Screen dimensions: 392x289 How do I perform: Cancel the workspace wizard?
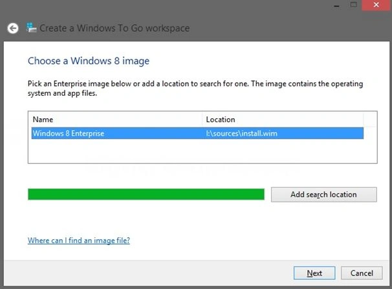click(x=362, y=273)
